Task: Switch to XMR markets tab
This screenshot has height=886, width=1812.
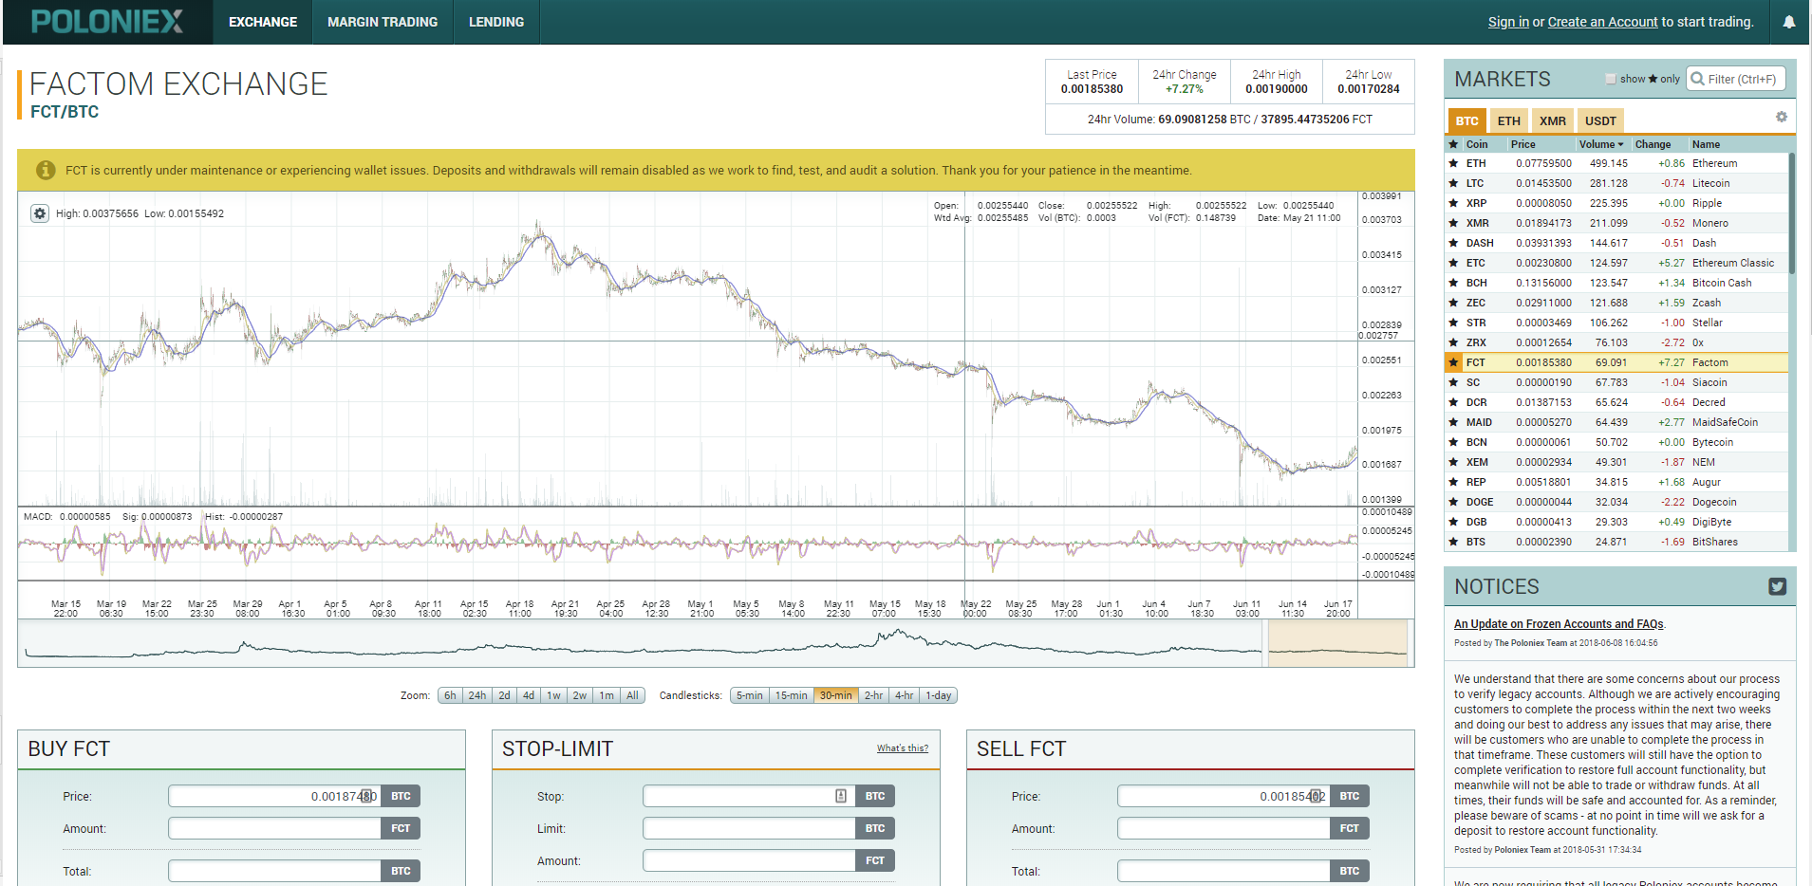Action: pos(1553,120)
